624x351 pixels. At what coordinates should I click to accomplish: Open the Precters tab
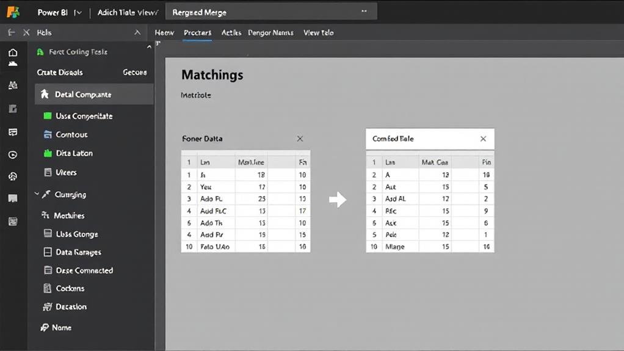coord(197,32)
